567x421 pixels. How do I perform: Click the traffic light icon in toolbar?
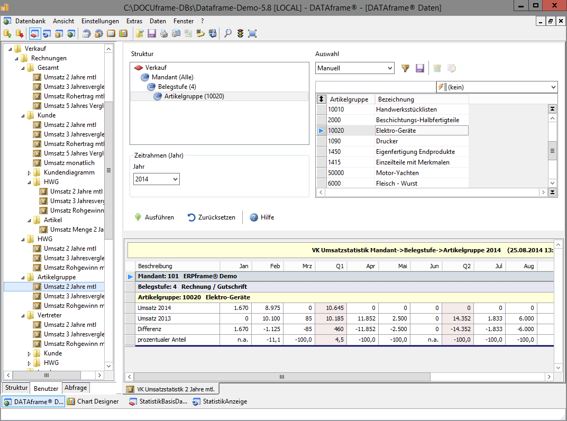click(240, 33)
